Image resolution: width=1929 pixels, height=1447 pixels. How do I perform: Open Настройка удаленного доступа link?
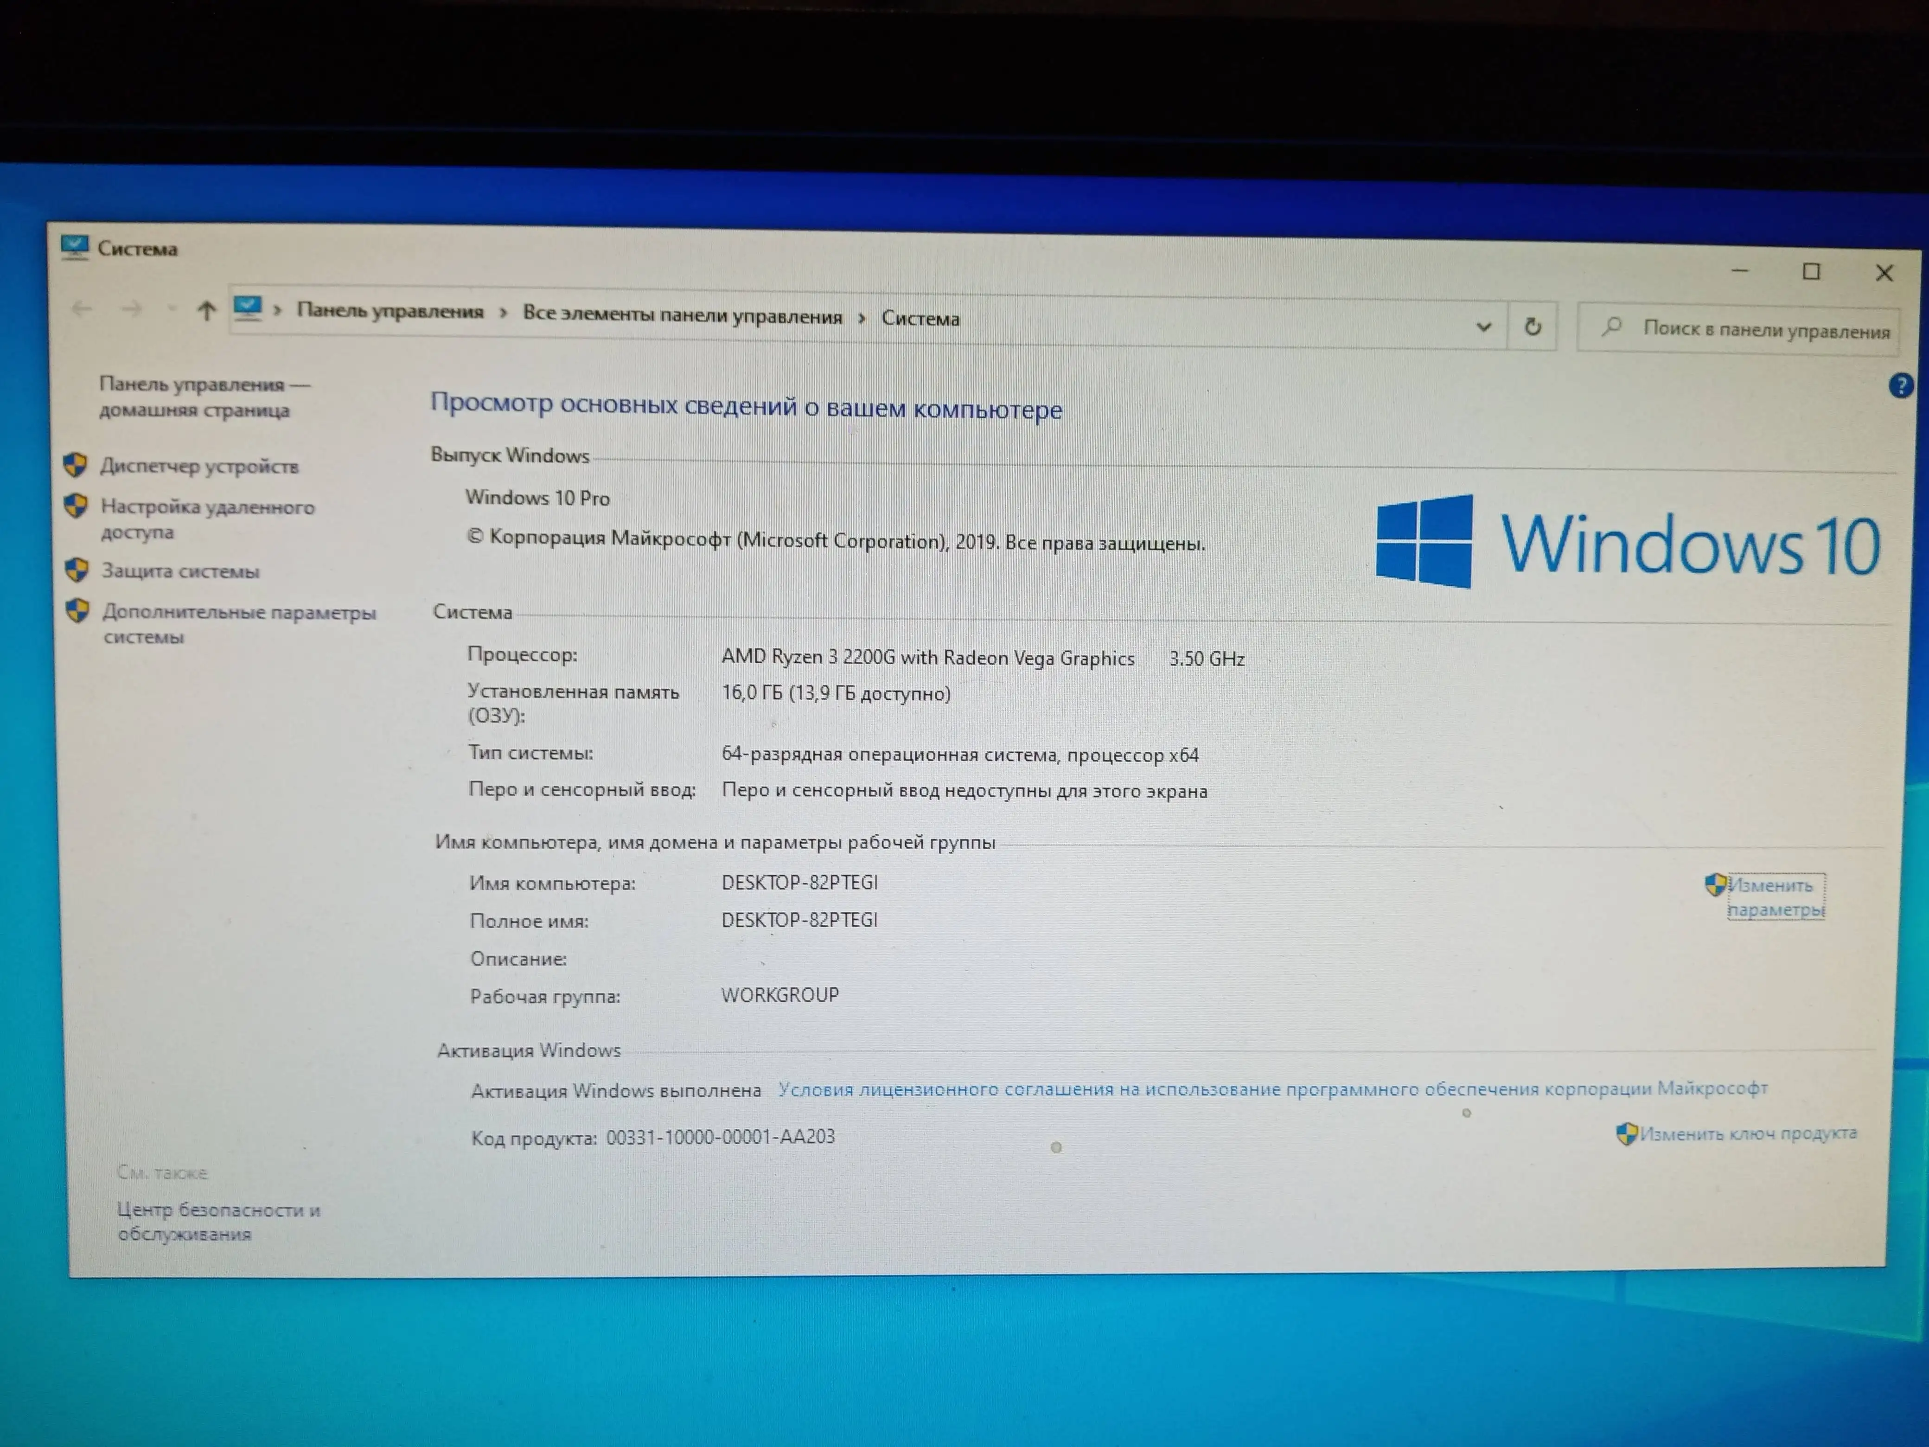tap(208, 519)
